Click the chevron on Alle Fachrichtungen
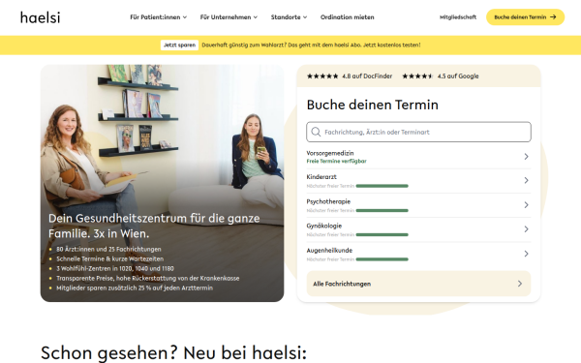This screenshot has height=363, width=581. pos(520,284)
